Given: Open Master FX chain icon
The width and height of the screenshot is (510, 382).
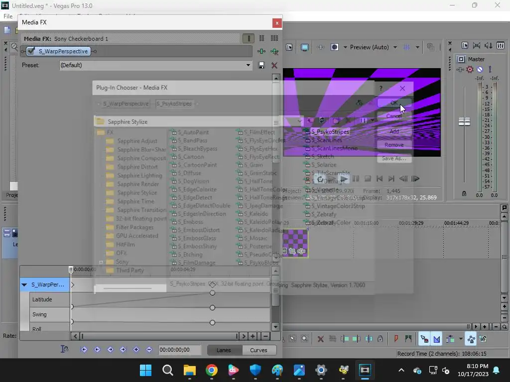Looking at the screenshot, I should [460, 70].
